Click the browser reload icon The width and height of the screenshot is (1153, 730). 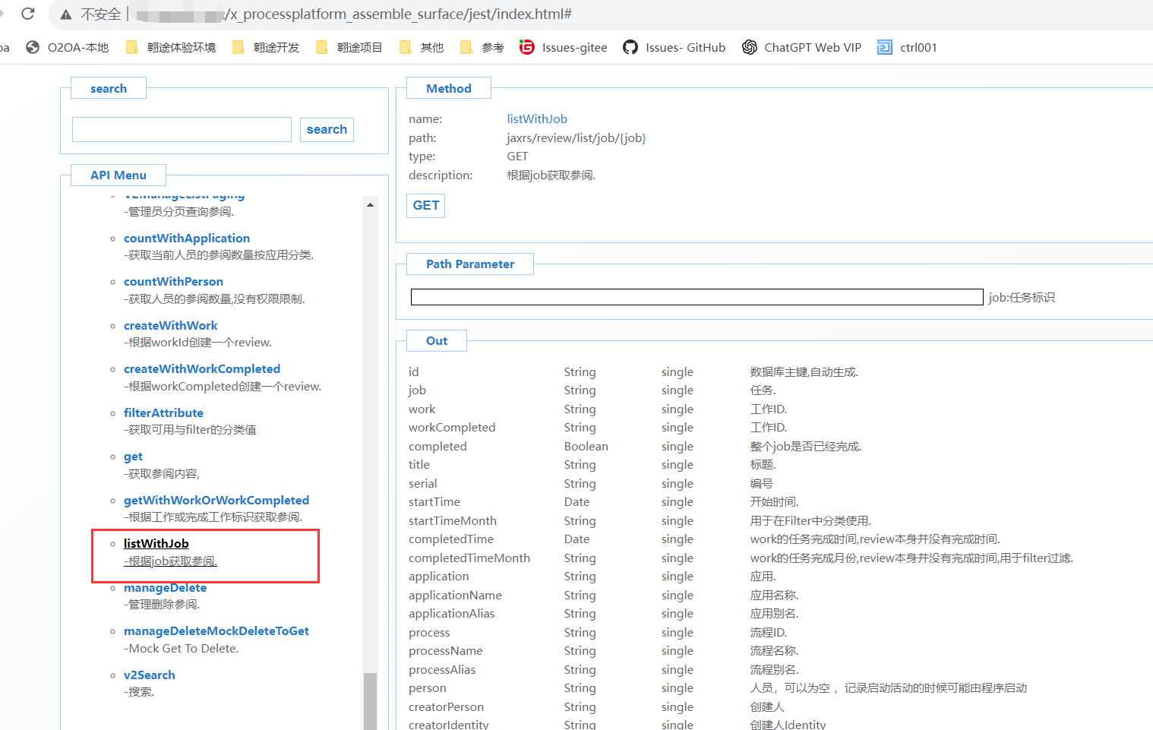(x=28, y=14)
